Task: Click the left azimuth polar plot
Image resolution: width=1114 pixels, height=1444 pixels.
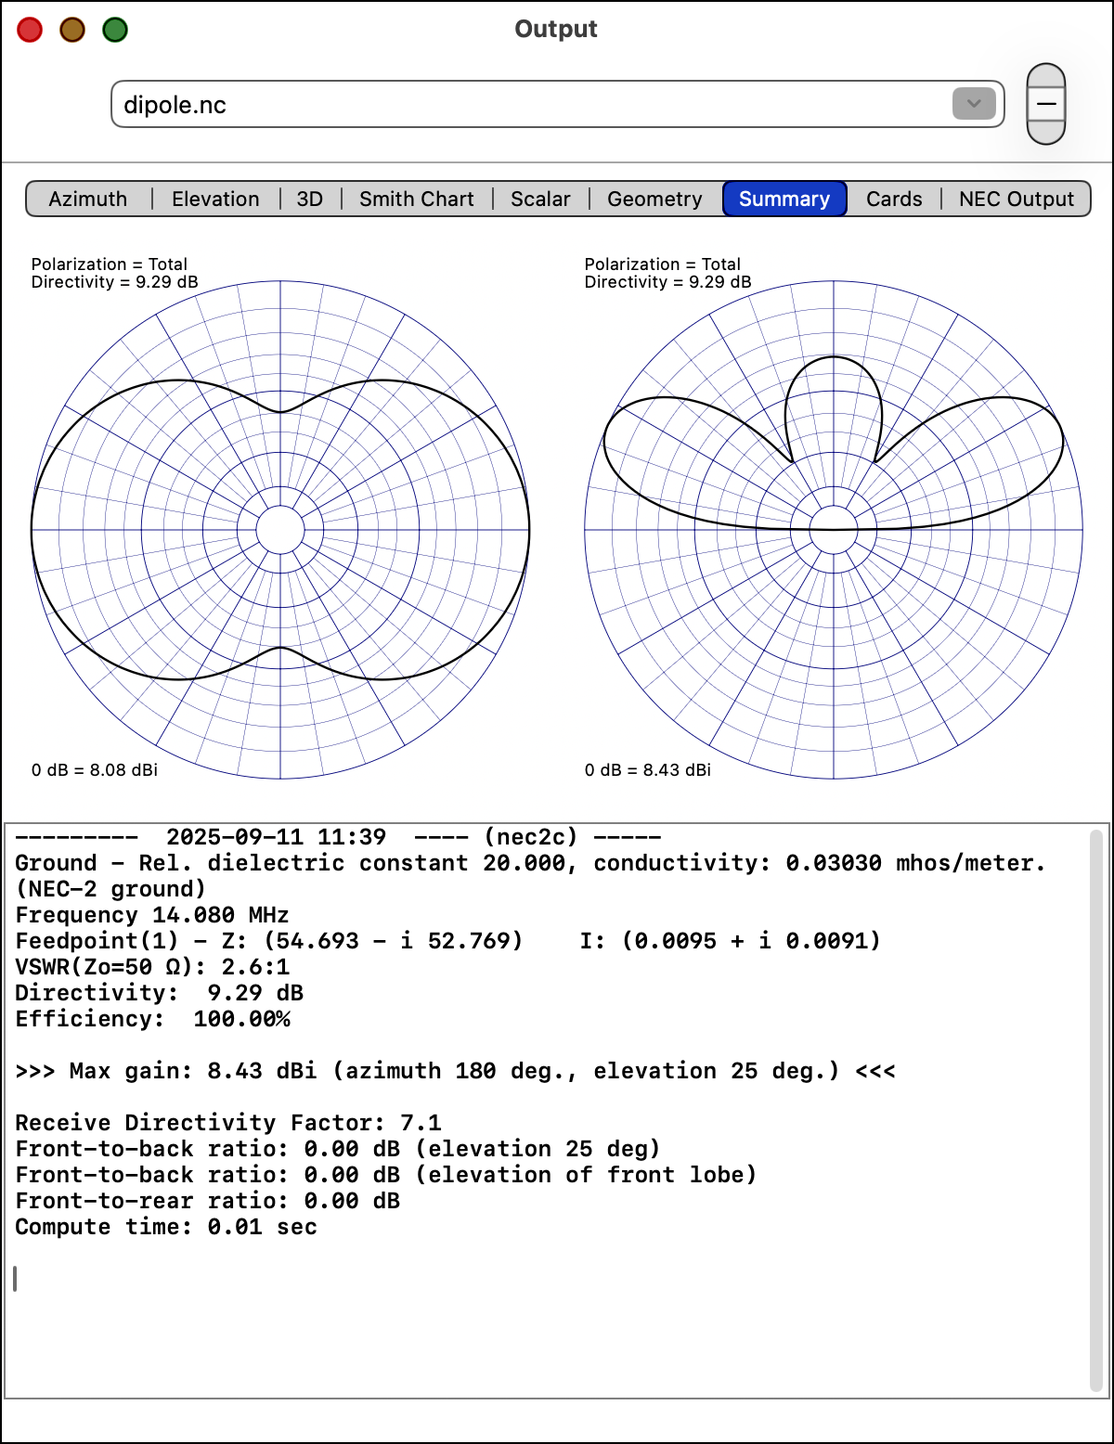Action: [x=280, y=530]
